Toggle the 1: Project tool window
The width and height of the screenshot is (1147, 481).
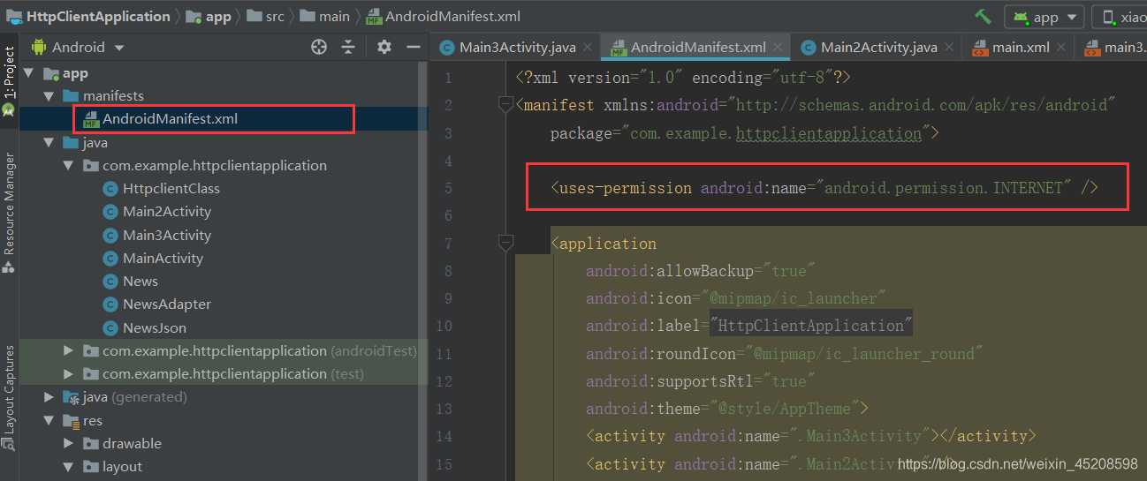9,81
